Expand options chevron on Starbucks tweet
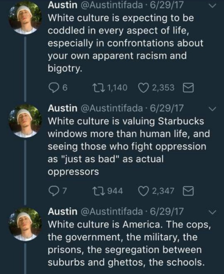 click(x=213, y=109)
